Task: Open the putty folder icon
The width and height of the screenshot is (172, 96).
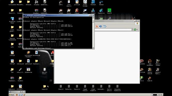Action: (12, 45)
